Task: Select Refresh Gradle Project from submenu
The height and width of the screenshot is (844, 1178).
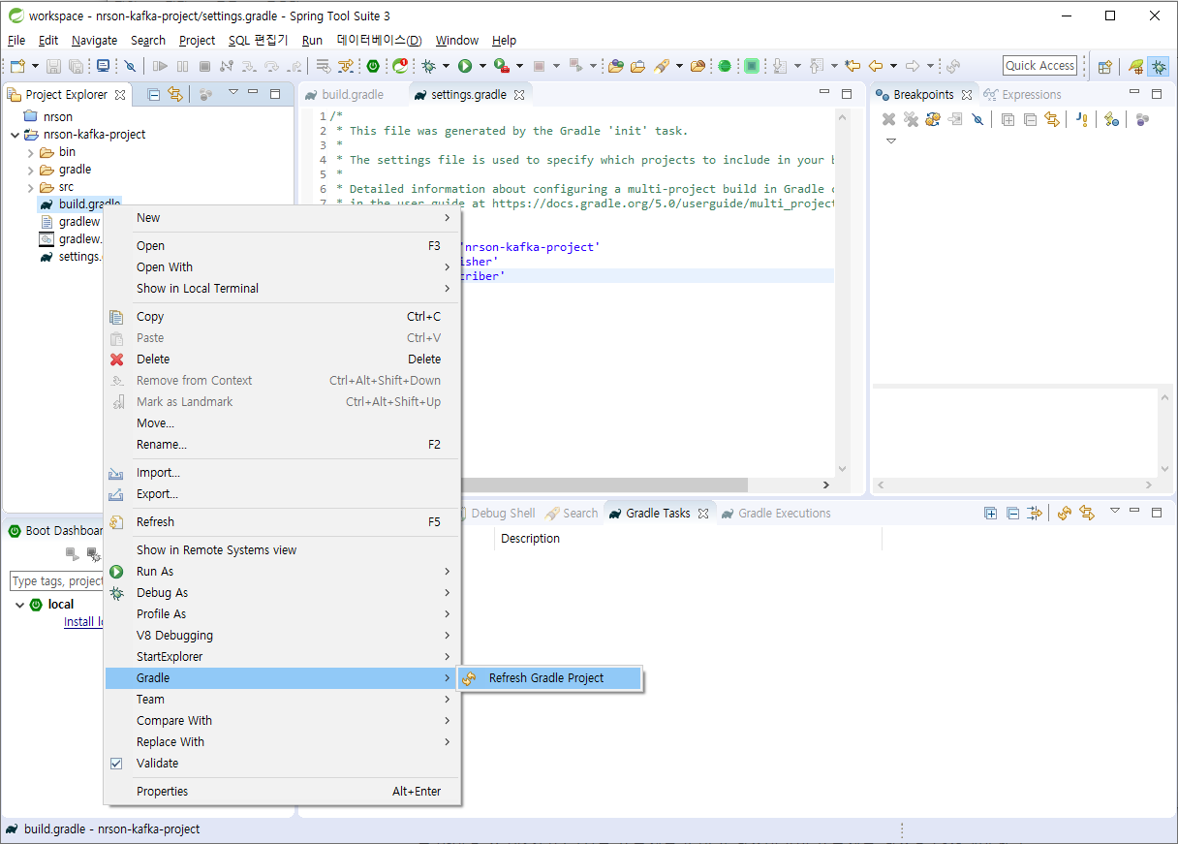Action: tap(548, 678)
